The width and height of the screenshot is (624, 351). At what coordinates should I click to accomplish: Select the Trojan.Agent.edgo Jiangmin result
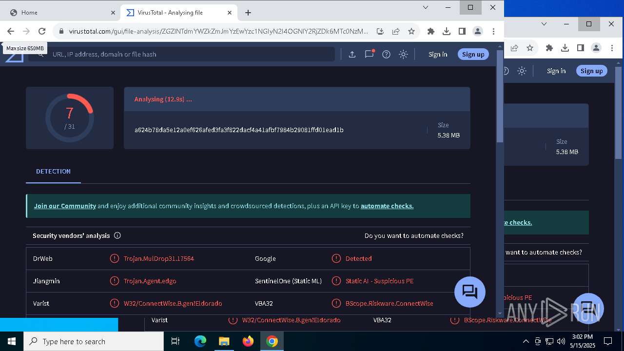click(x=150, y=281)
